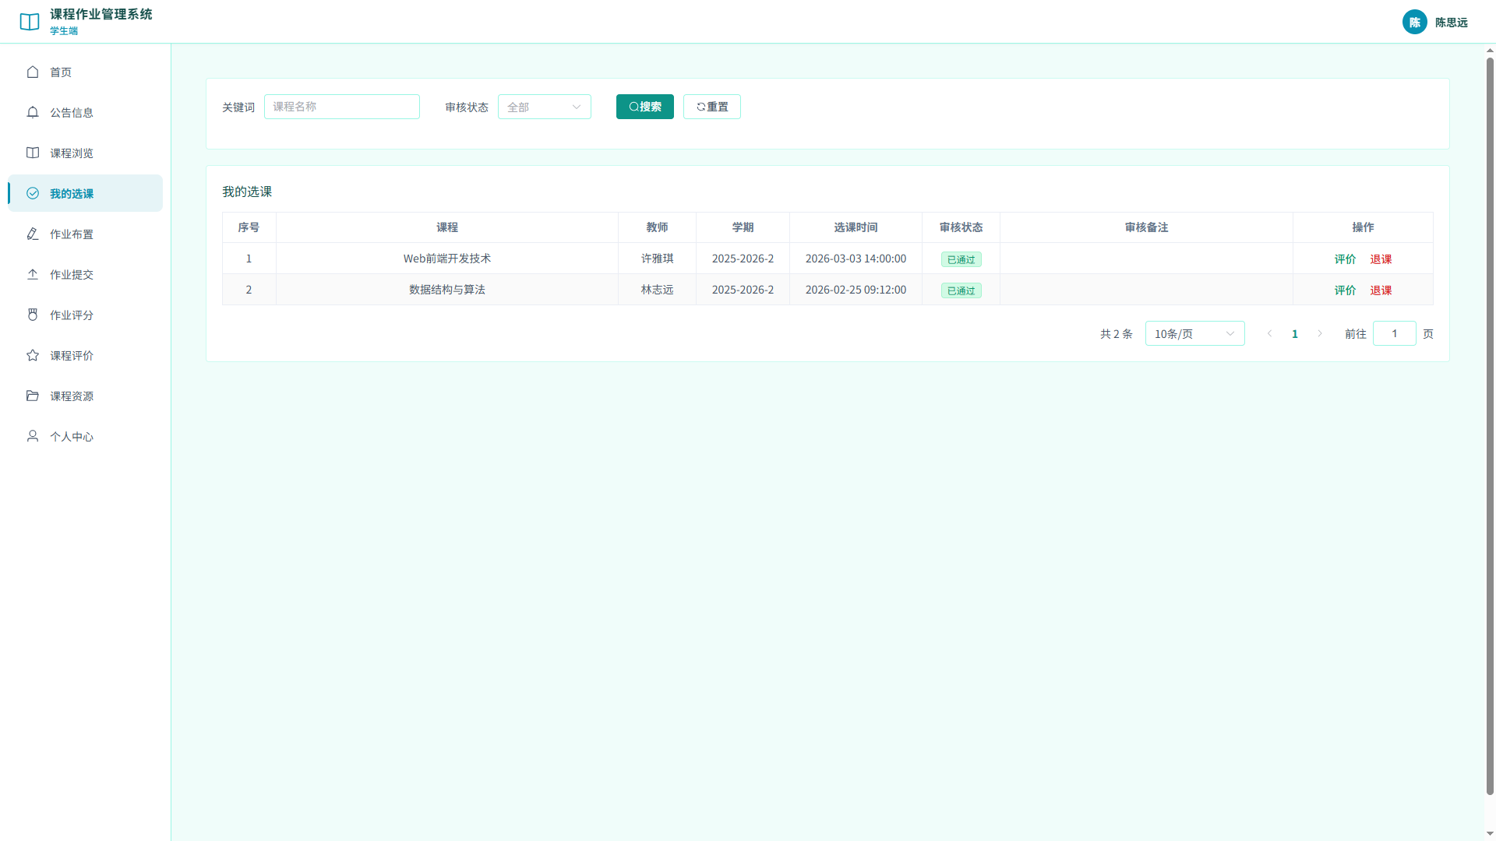Open the 10条/页 page size dropdown
The image size is (1496, 841).
[x=1195, y=333]
